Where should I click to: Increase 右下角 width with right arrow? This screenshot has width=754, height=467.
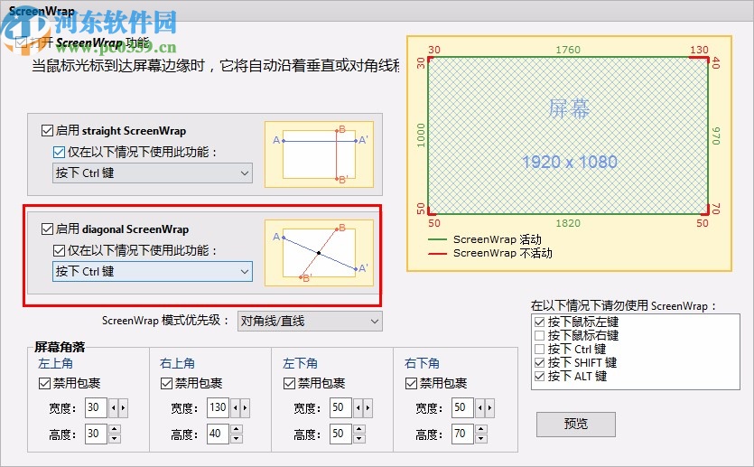(x=490, y=408)
